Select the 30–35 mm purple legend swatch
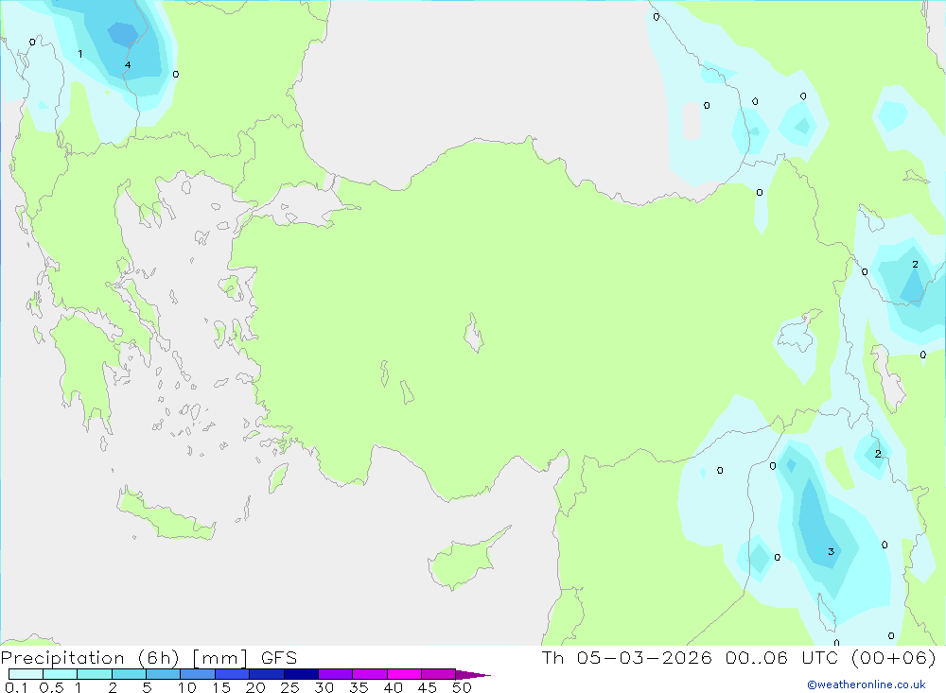946x693 pixels. [336, 674]
